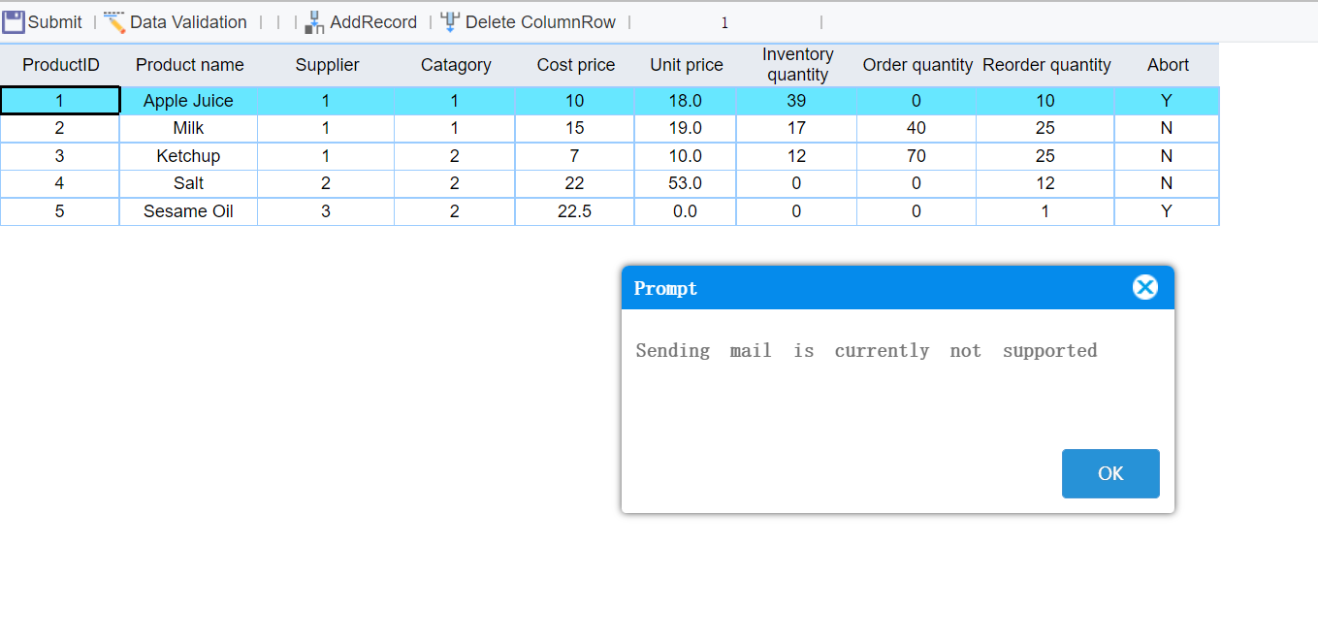Image resolution: width=1318 pixels, height=641 pixels.
Task: Click cost price 7 for Ketchup
Action: pos(575,156)
